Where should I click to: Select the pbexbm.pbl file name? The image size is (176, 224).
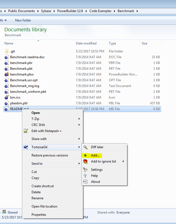point(19,103)
